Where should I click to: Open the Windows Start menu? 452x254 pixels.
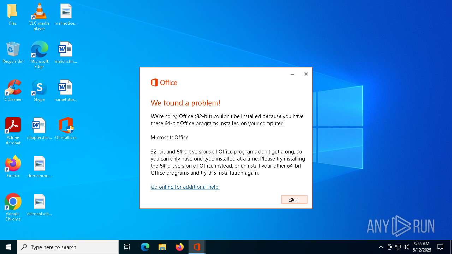pyautogui.click(x=8, y=247)
